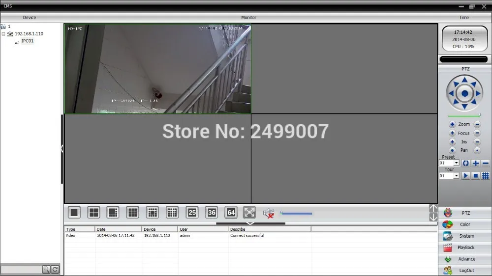Click the search magnifier button
This screenshot has width=492, height=276.
click(x=46, y=270)
